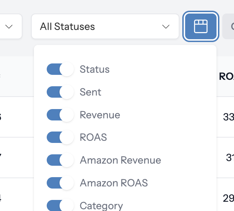This screenshot has width=234, height=211.
Task: Disable the Amazon Revenue toggle switch
Action: [60, 160]
